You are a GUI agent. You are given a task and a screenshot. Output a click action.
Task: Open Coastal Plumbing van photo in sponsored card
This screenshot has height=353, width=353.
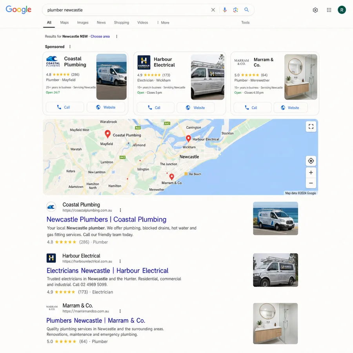pyautogui.click(x=111, y=76)
